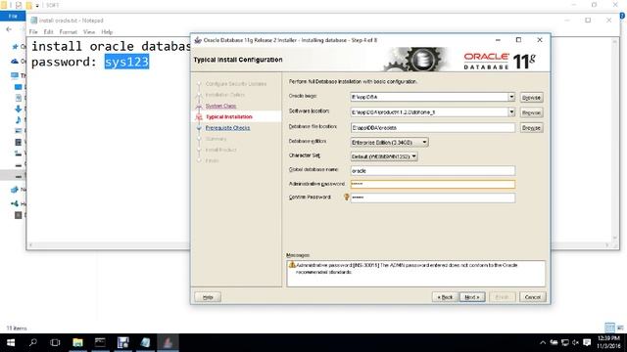Open Music note icon in Explorer sidebar

(x=19, y=119)
